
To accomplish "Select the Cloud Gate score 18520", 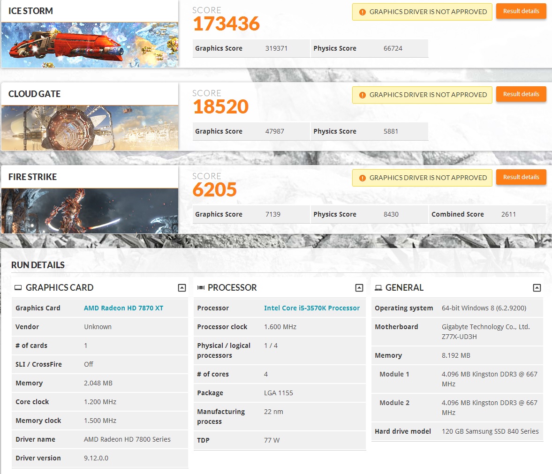I will pyautogui.click(x=221, y=107).
